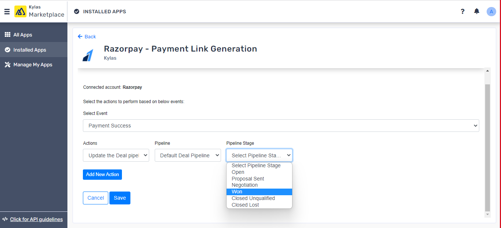Click the checkmark icon beside INSTALLED APPS
Viewport: 501px width, 228px height.
click(77, 11)
